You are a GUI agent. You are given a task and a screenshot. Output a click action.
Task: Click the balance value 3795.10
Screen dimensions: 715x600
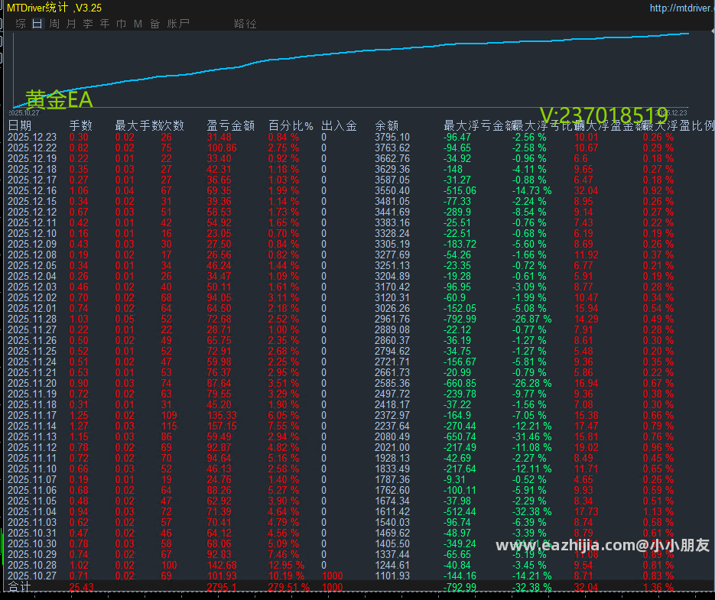pyautogui.click(x=392, y=138)
